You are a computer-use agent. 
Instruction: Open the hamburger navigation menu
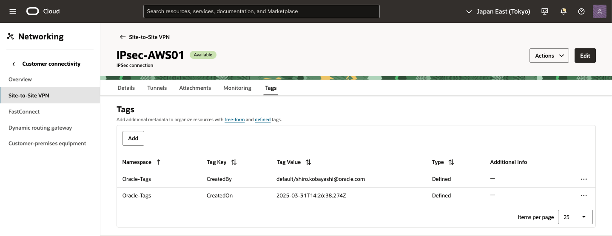click(x=13, y=11)
